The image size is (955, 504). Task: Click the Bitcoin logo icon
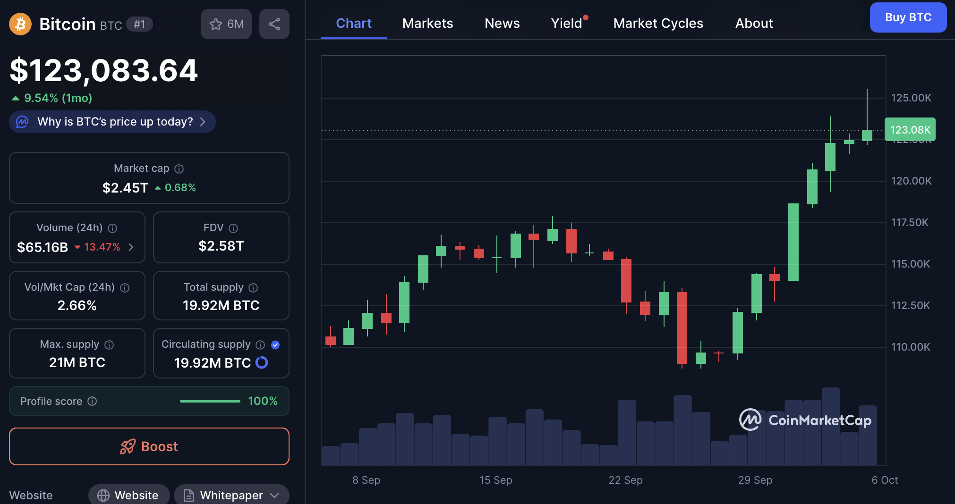20,24
